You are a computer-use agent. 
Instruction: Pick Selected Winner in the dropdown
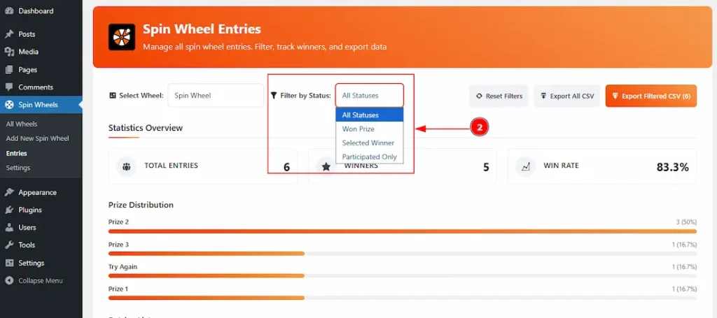coord(368,143)
